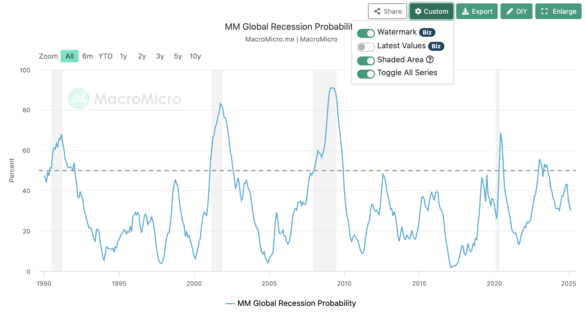Toggle MM Global Recession Probability legend series
Image resolution: width=585 pixels, height=316 pixels.
(291, 303)
